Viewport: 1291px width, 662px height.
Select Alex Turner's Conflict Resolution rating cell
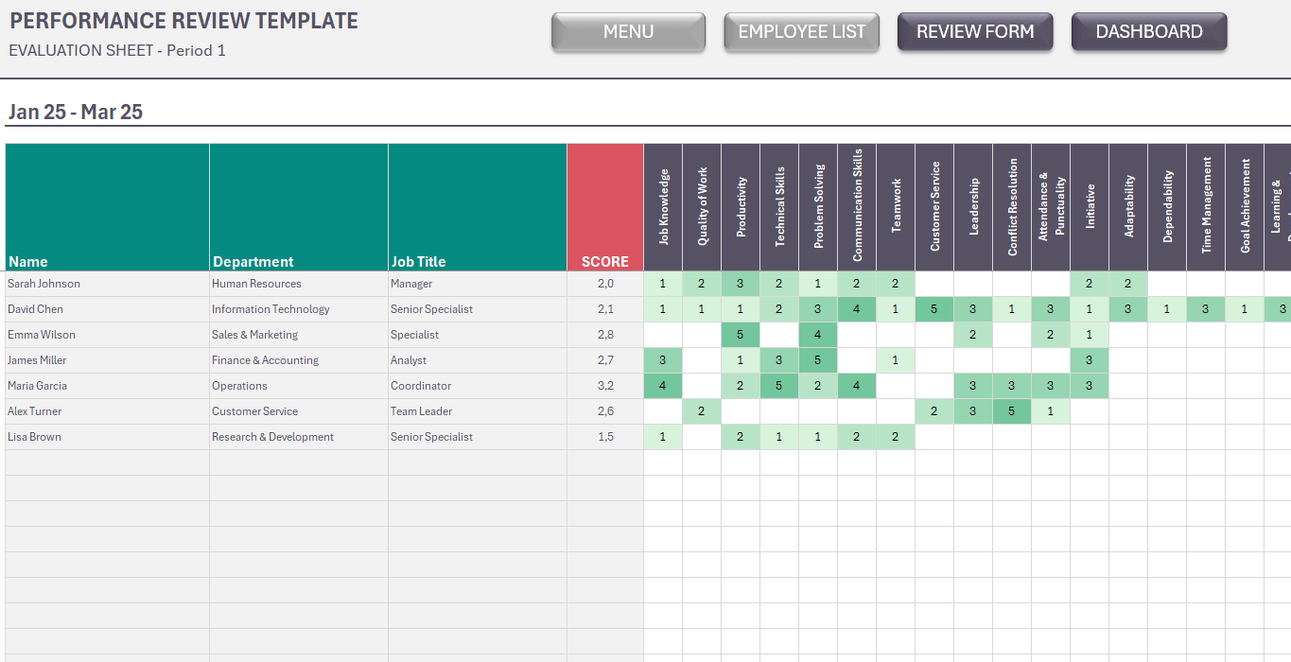(x=1012, y=411)
